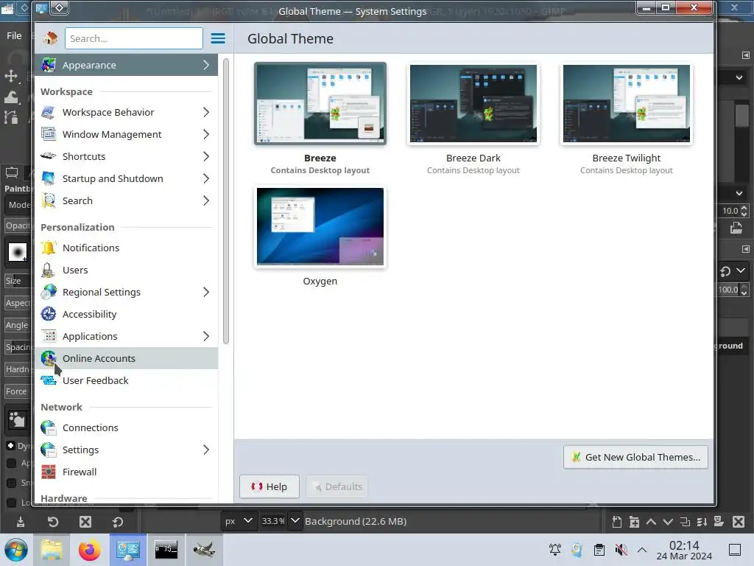This screenshot has height=566, width=754.
Task: Expand network Settings submenu chevron
Action: [x=206, y=450]
